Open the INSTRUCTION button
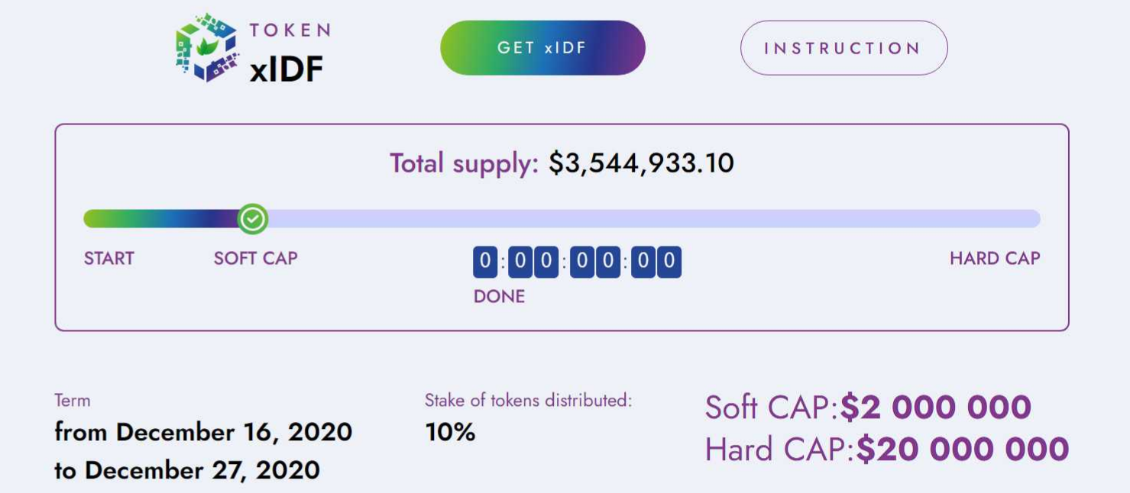The width and height of the screenshot is (1130, 493). coord(843,48)
